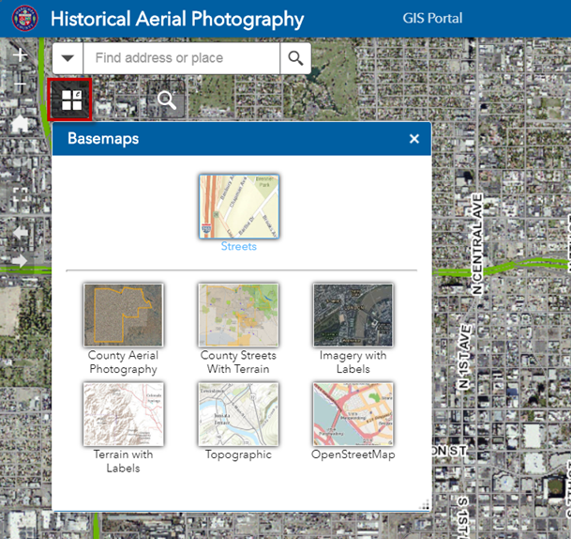This screenshot has width=571, height=539.
Task: Switch to County Streets With Terrain basemap
Action: 238,316
